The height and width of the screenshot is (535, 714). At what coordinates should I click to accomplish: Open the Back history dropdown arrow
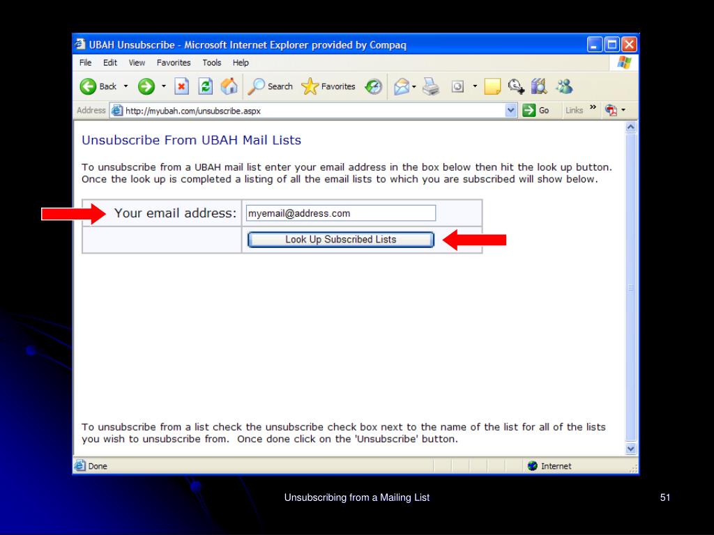coord(126,86)
